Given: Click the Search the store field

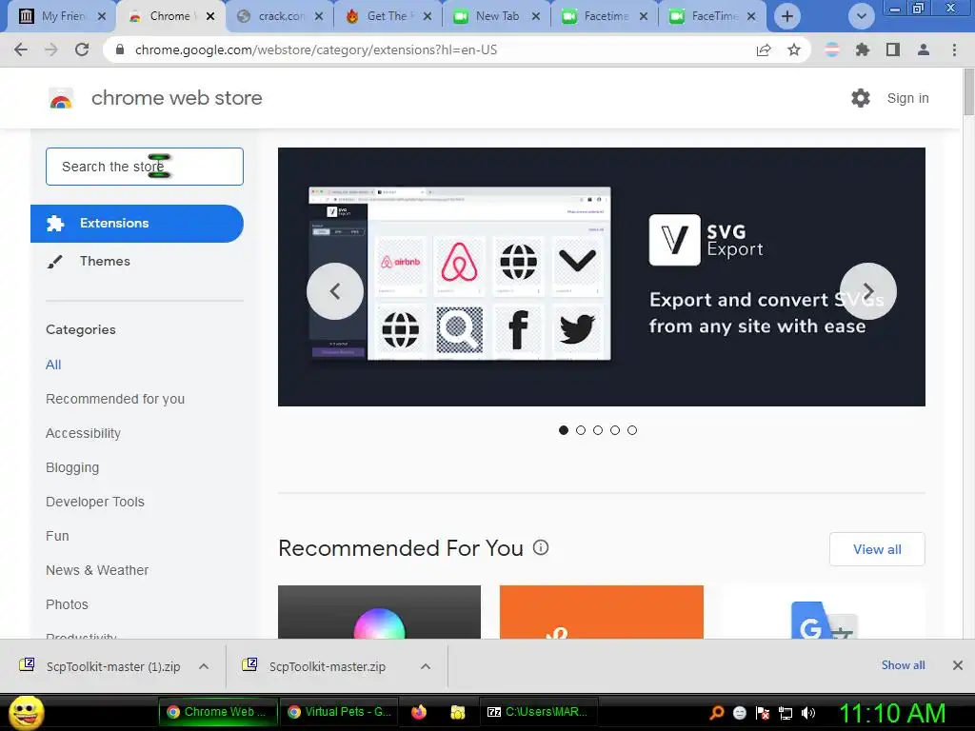Looking at the screenshot, I should tap(145, 167).
